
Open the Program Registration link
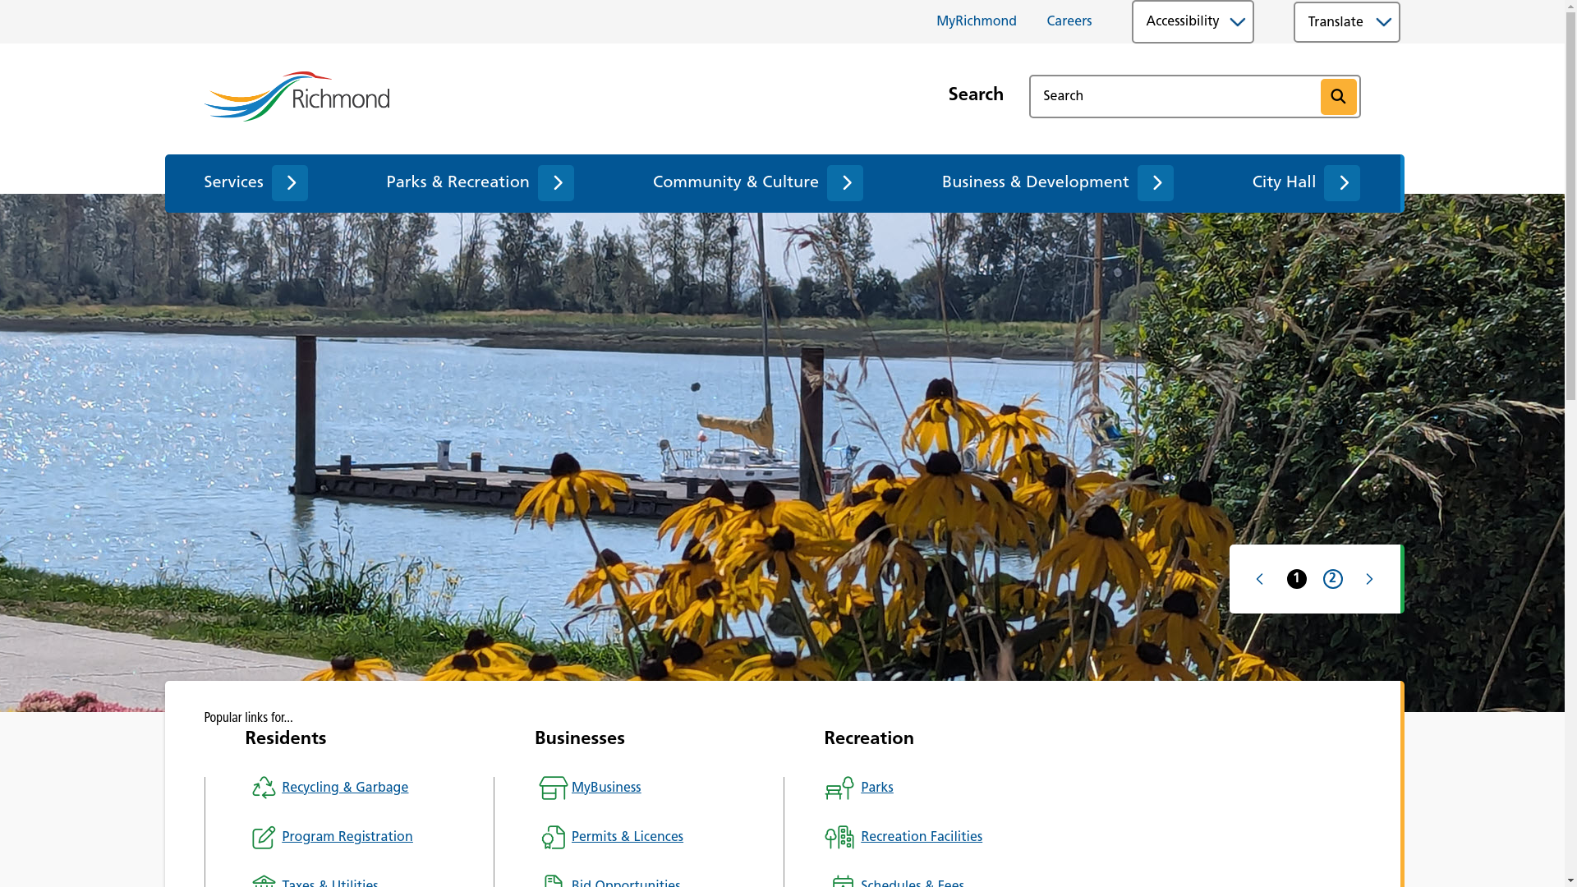347,837
